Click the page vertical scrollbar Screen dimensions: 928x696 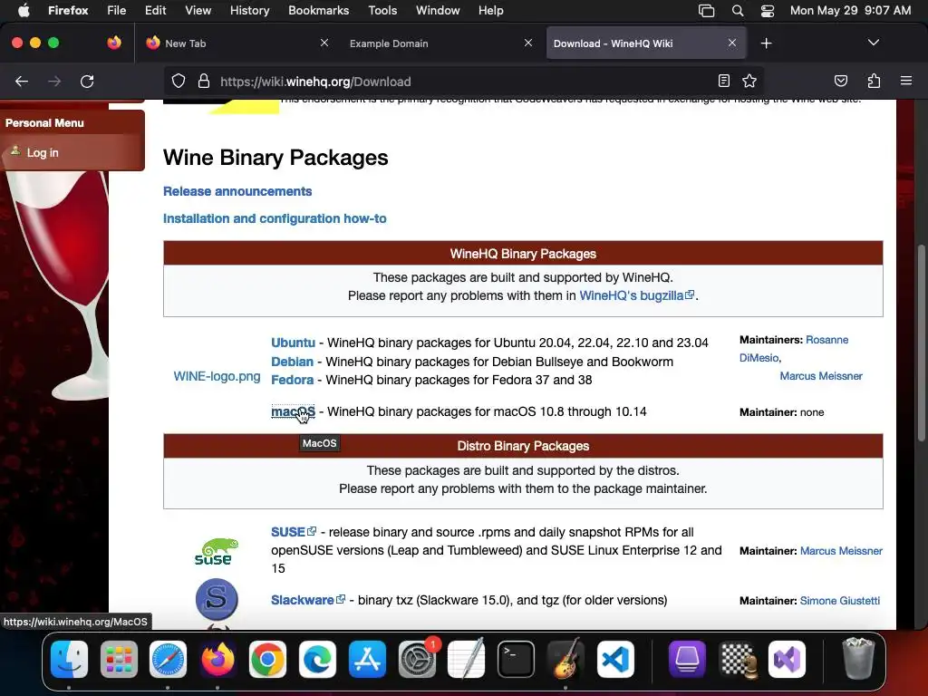click(x=921, y=343)
